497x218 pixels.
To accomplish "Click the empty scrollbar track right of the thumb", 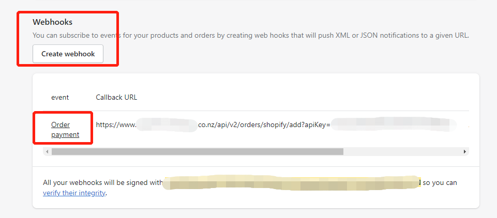I will click(402, 151).
